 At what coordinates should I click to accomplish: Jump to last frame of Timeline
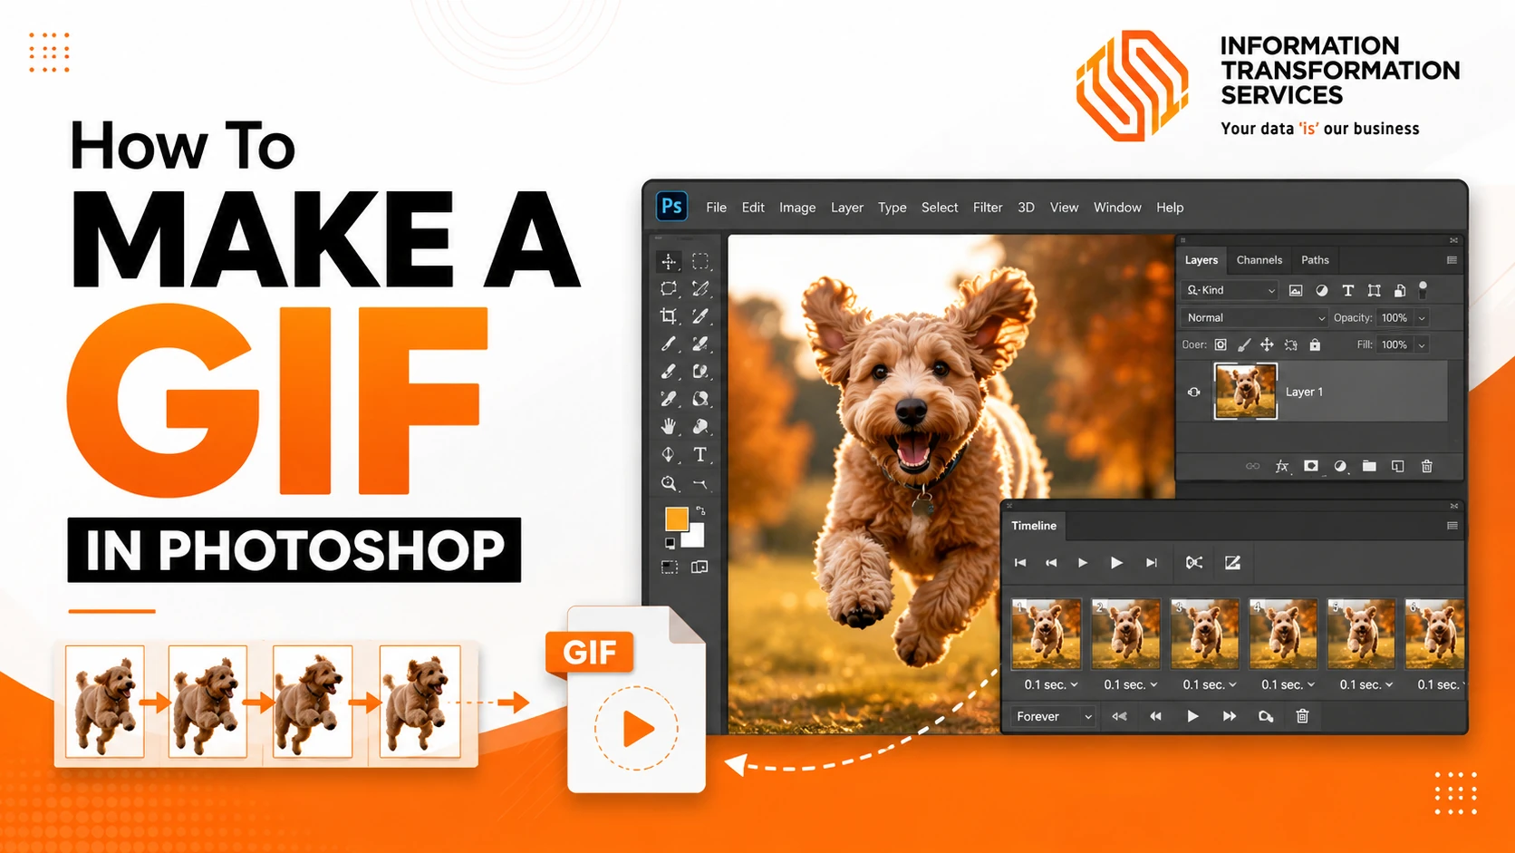point(1152,563)
